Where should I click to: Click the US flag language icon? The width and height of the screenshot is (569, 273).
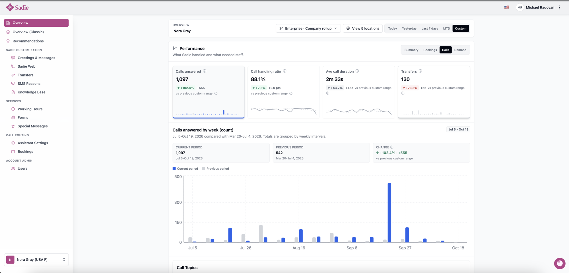(507, 7)
